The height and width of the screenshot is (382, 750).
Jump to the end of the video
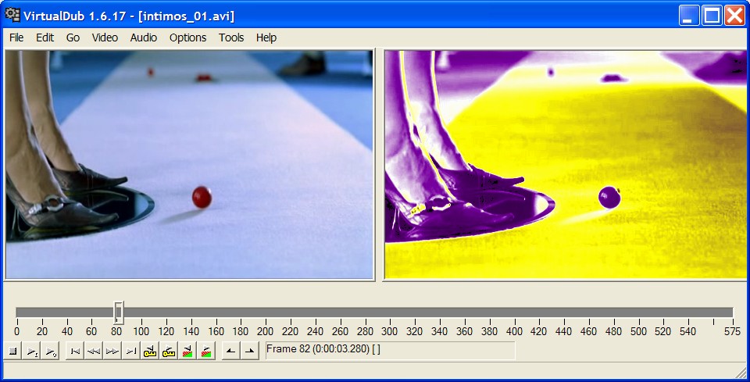131,352
